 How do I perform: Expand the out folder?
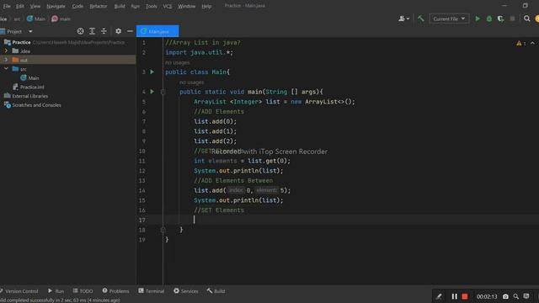[x=6, y=60]
